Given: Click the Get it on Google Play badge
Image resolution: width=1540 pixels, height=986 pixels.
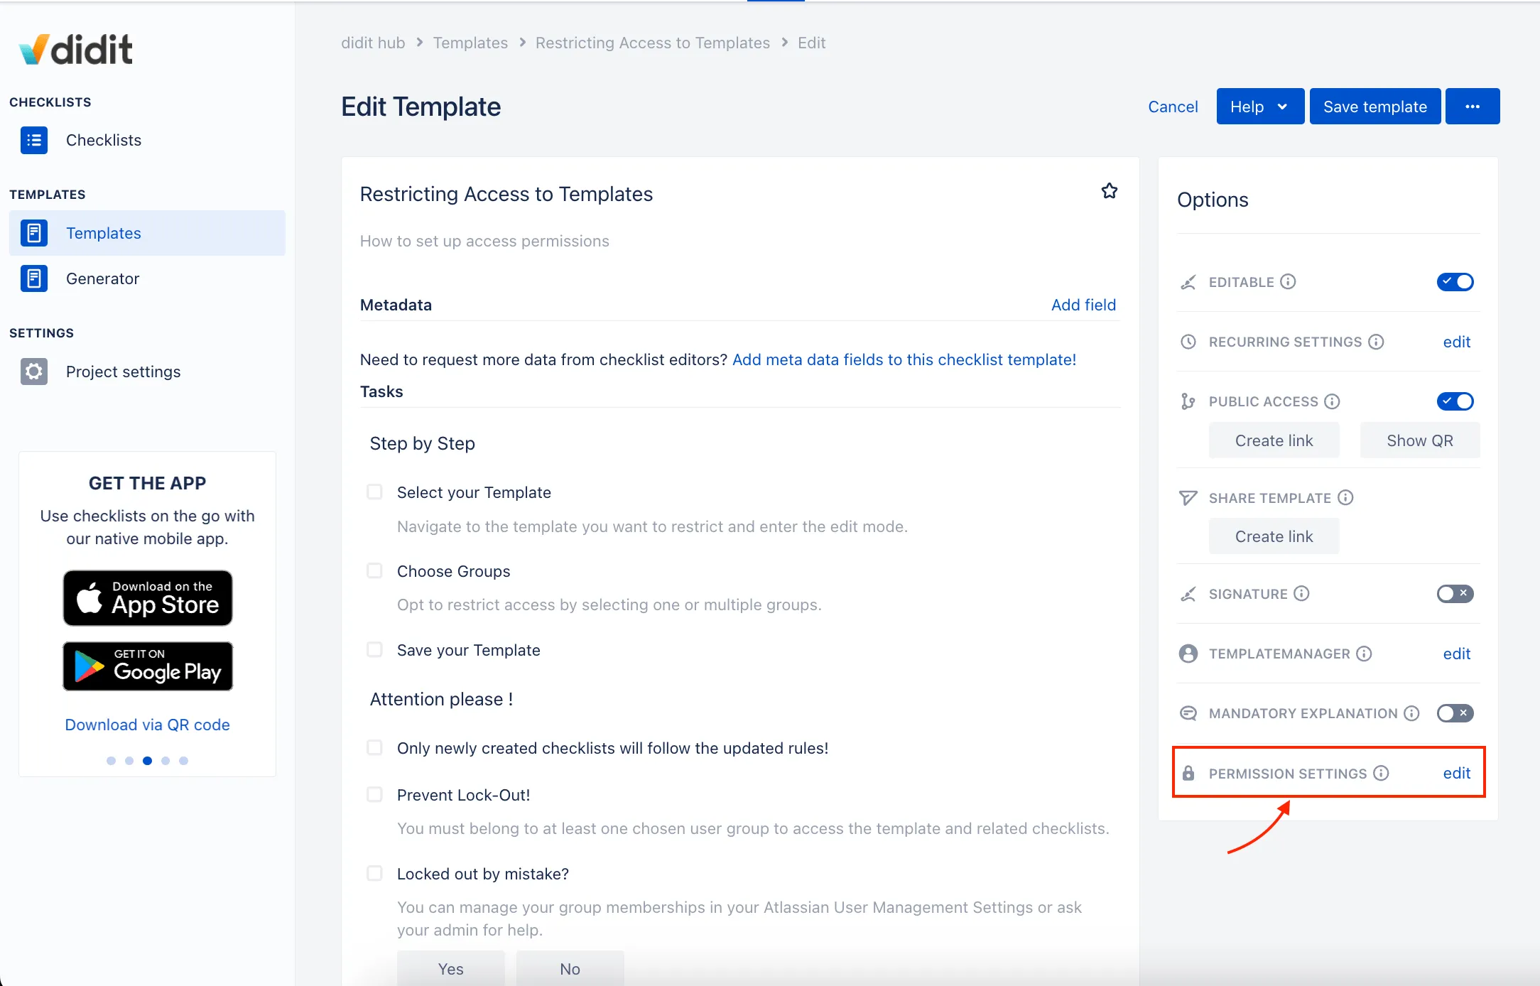Looking at the screenshot, I should (148, 666).
